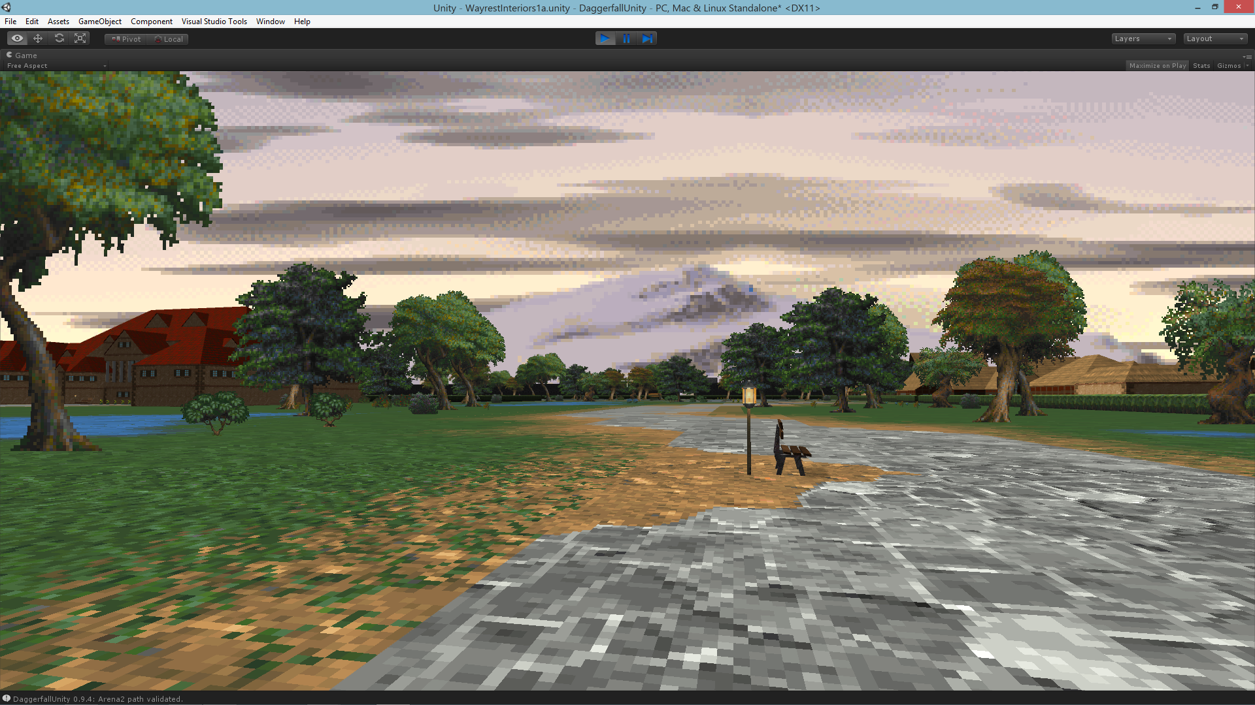The image size is (1255, 705).
Task: Click the Pause button in toolbar
Action: (627, 38)
